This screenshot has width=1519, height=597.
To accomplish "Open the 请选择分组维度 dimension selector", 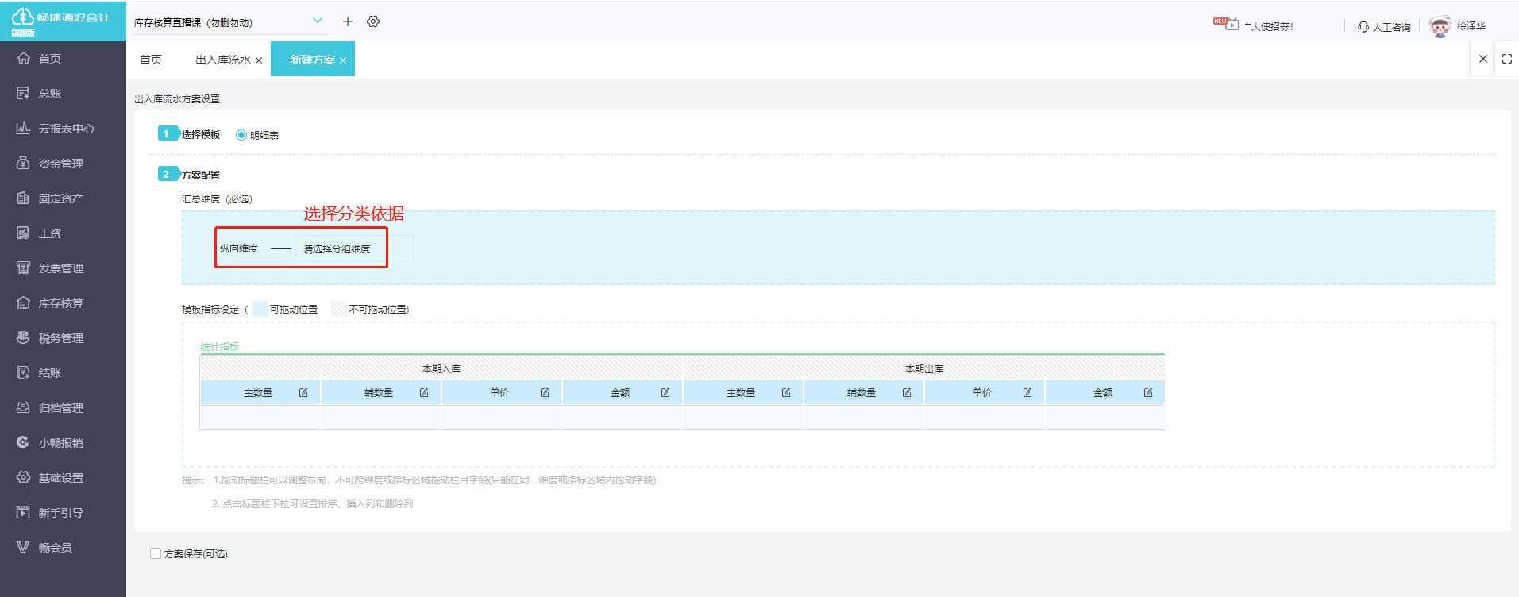I will click(337, 249).
